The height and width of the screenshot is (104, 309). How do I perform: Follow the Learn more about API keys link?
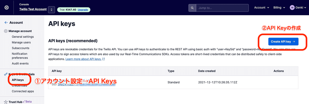click(x=83, y=59)
